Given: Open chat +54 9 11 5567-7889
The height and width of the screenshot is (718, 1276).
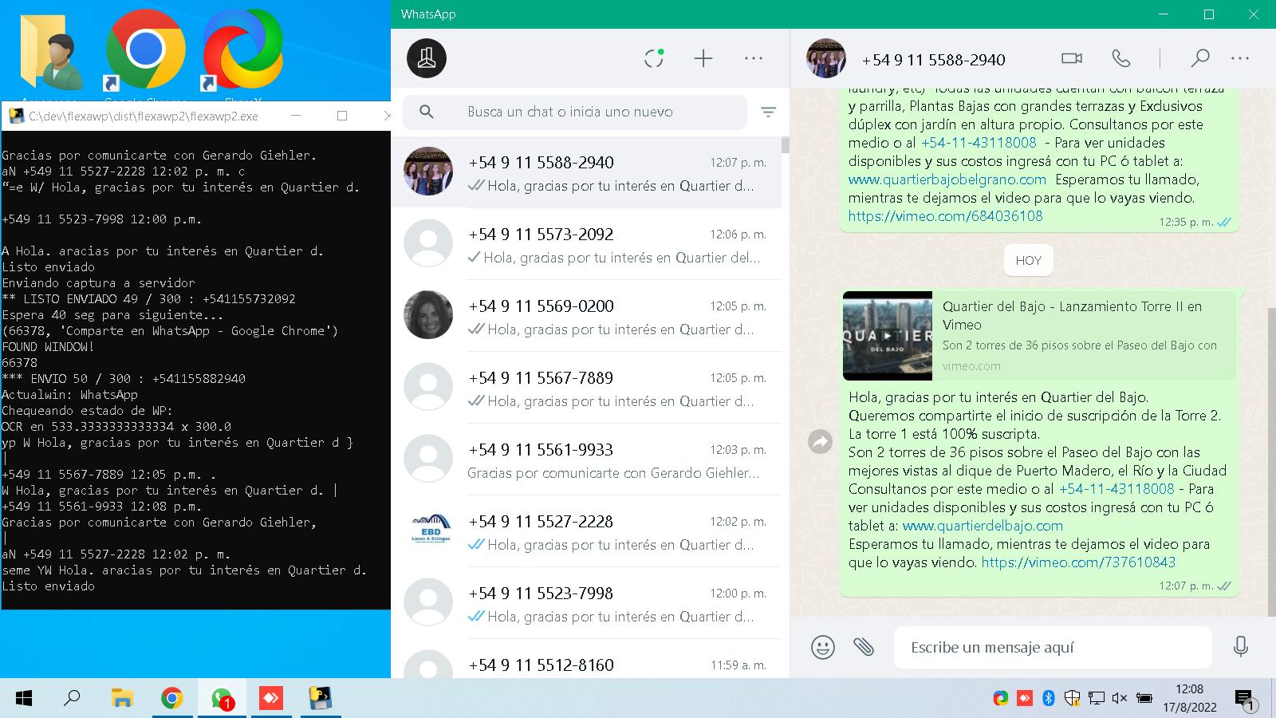Looking at the screenshot, I should [x=586, y=388].
